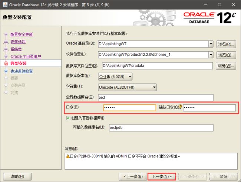Go to Oracle 主目录用户 step
The width and height of the screenshot is (241, 182).
(x=26, y=56)
